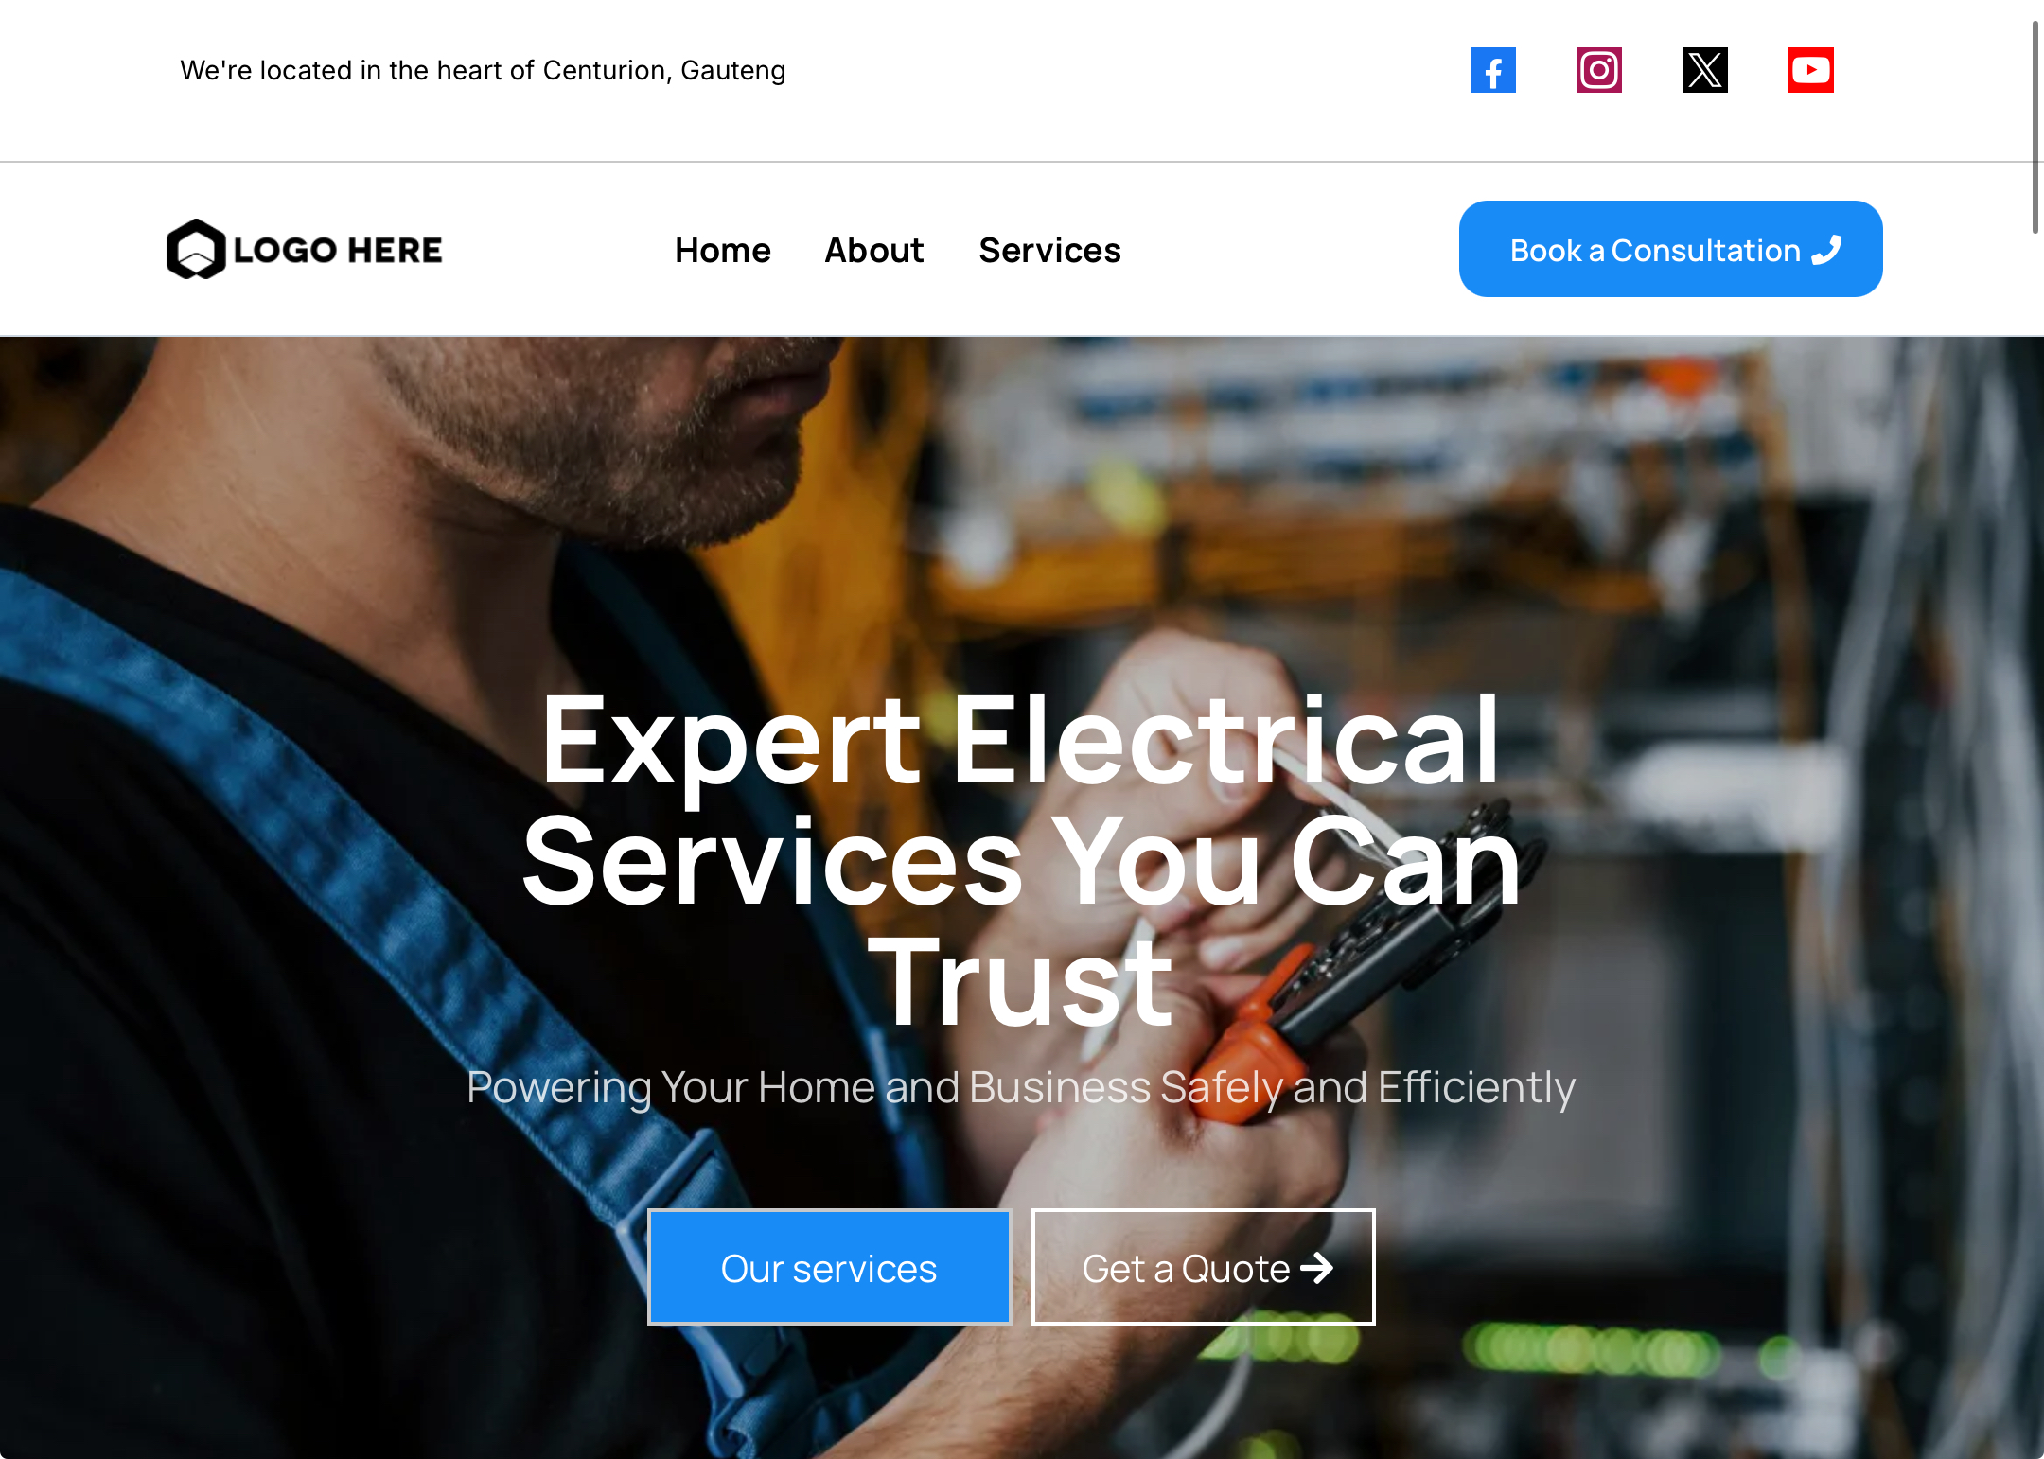Open the Instagram social icon
Screen dimensions: 2044x1459
pyautogui.click(x=1598, y=70)
